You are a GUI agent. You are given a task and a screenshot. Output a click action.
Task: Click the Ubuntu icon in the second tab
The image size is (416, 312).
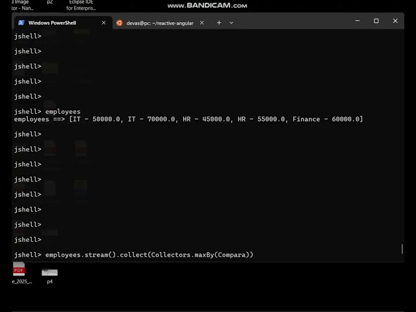(119, 23)
